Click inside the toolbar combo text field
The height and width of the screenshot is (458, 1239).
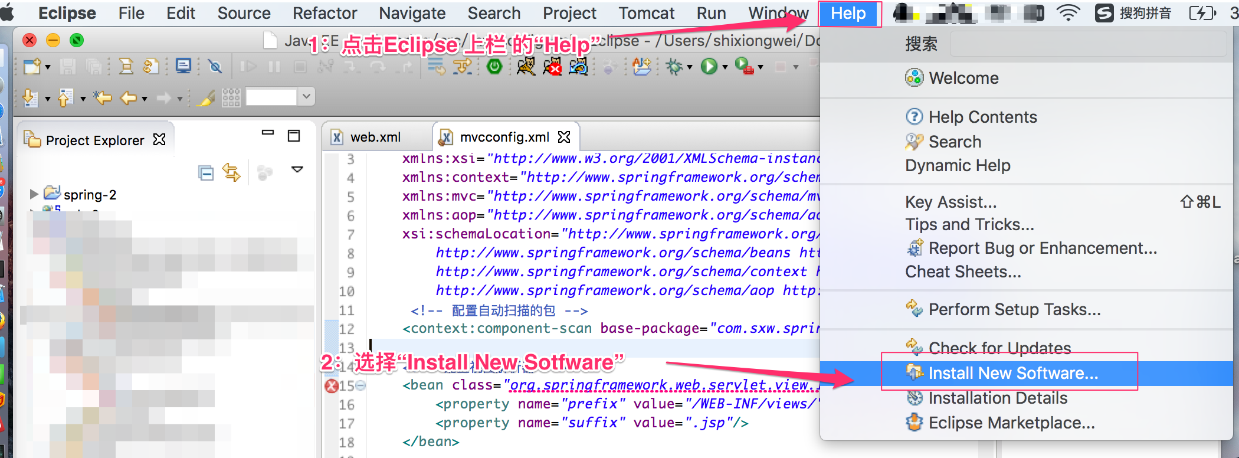[271, 97]
